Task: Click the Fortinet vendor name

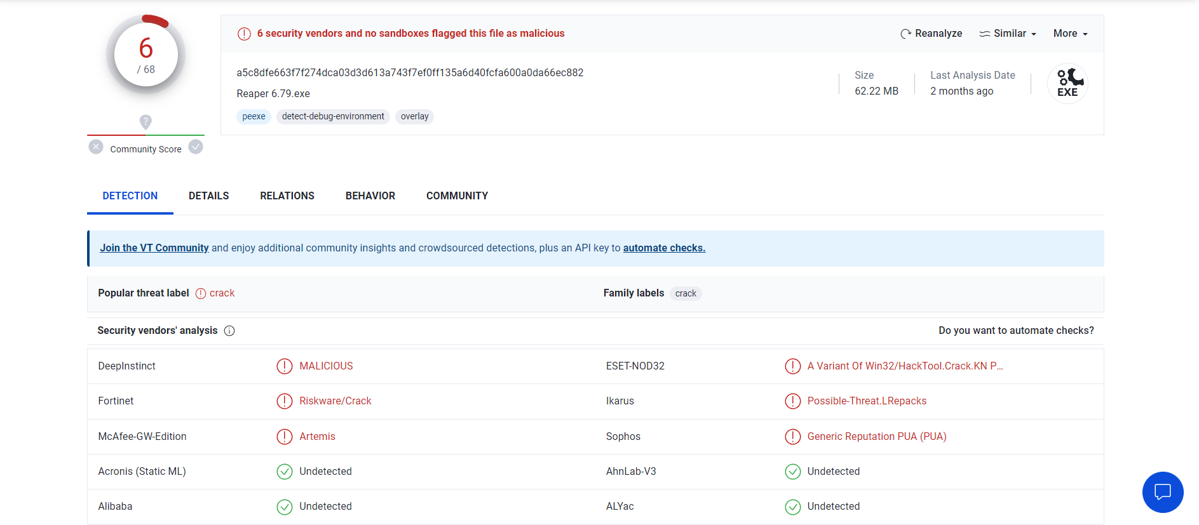Action: click(x=116, y=401)
